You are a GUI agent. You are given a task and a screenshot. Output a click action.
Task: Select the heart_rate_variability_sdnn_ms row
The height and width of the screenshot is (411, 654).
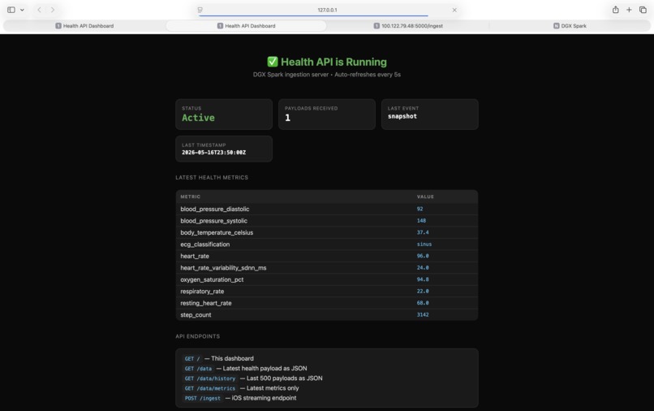pyautogui.click(x=326, y=268)
